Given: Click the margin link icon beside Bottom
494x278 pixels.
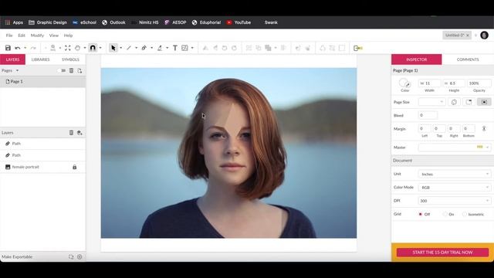Looking at the screenshot, I should click(x=484, y=129).
